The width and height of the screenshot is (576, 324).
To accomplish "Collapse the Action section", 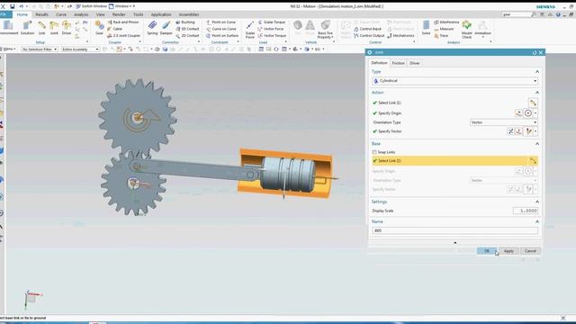I will [537, 93].
